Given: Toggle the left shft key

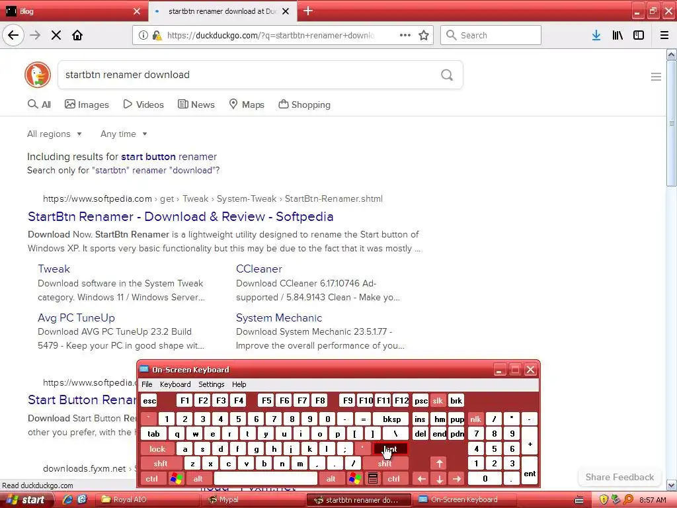Looking at the screenshot, I should (161, 464).
